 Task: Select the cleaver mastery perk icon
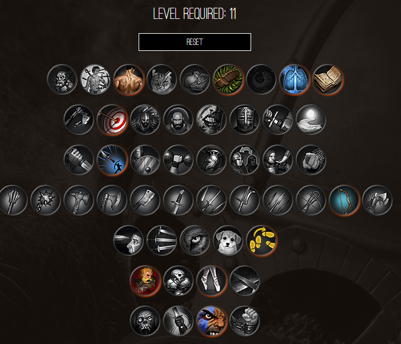pos(145,200)
